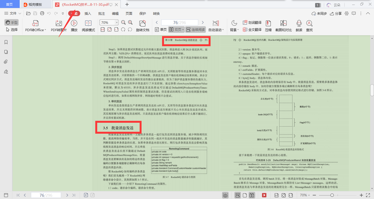This screenshot has height=199, width=374.
Task: Open a new tab with plus
Action: click(x=127, y=4)
